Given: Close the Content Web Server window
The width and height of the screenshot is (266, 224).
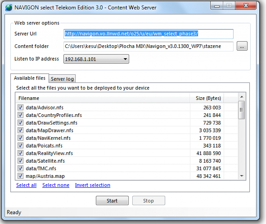Looking at the screenshot, I should pyautogui.click(x=246, y=6).
